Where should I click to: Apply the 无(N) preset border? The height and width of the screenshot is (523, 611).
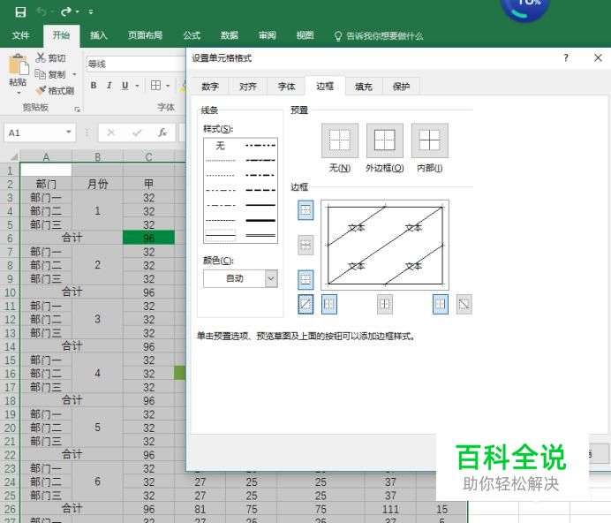[x=340, y=140]
